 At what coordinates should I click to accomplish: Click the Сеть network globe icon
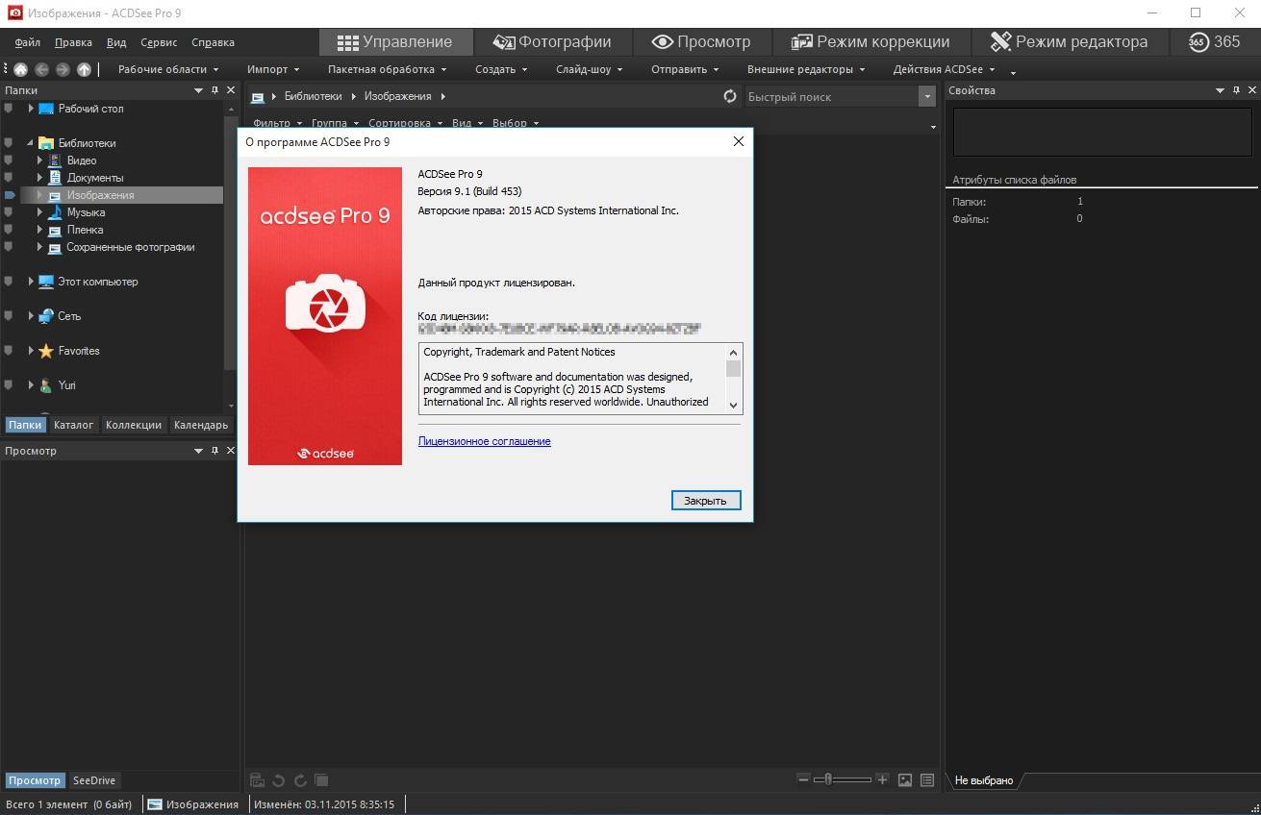click(x=46, y=316)
